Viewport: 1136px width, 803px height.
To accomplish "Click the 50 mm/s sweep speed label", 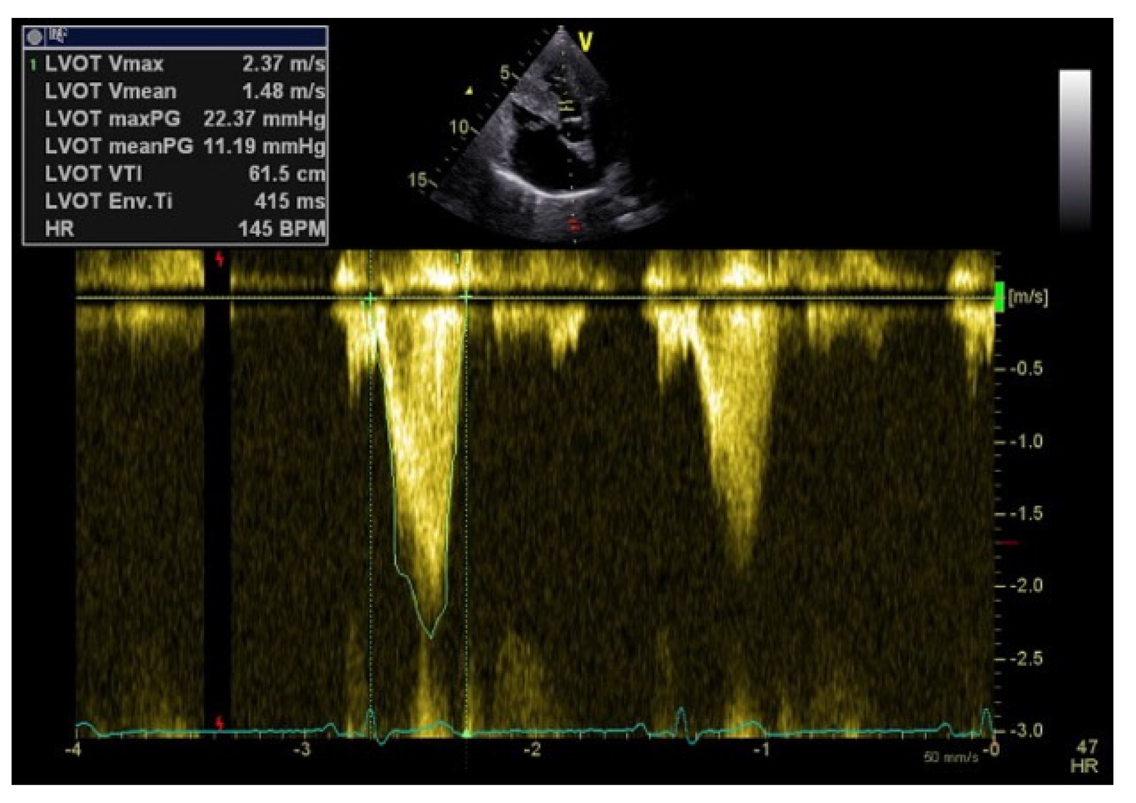I will pyautogui.click(x=951, y=757).
